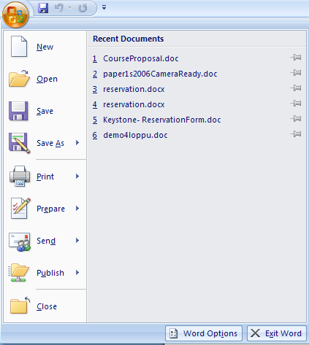309x345 pixels.
Task: Click the Exit Word button
Action: (x=277, y=333)
